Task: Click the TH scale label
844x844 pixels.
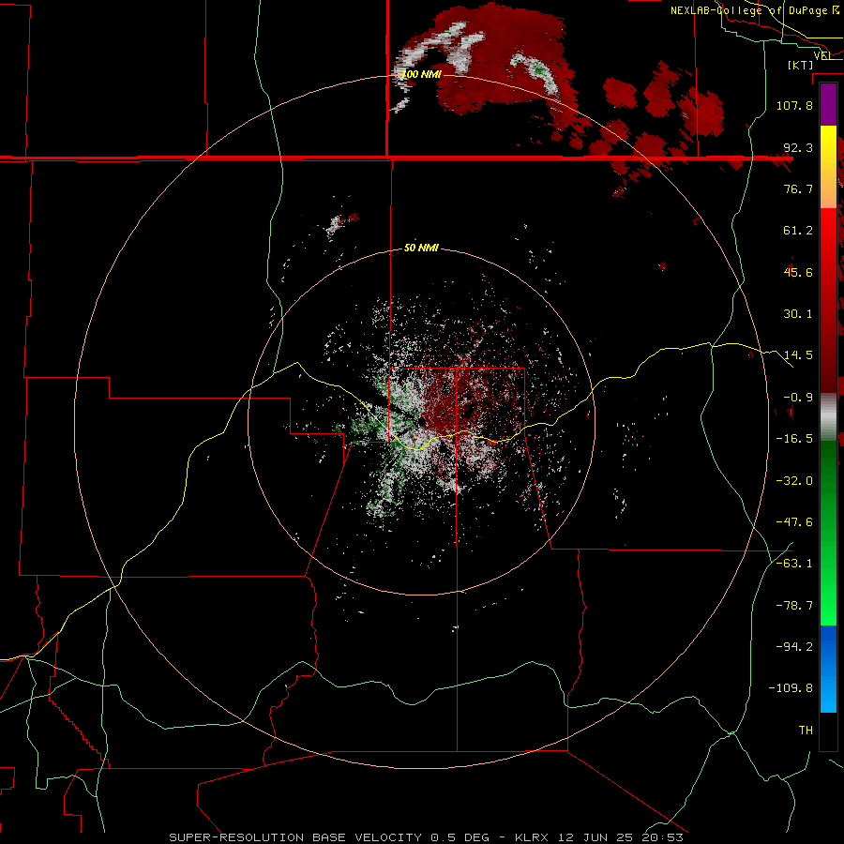Action: pos(806,731)
